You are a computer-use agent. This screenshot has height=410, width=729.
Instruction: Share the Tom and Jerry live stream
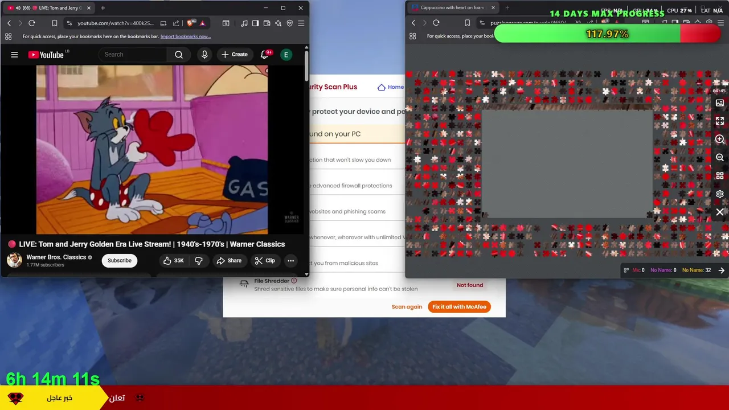pos(229,261)
